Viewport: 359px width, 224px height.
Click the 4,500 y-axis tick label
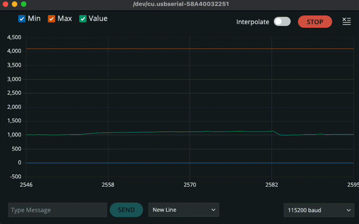(x=14, y=37)
